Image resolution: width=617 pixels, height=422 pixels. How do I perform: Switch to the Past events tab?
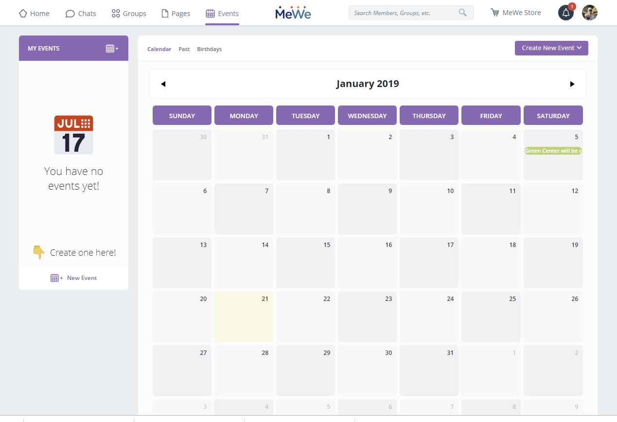[184, 49]
